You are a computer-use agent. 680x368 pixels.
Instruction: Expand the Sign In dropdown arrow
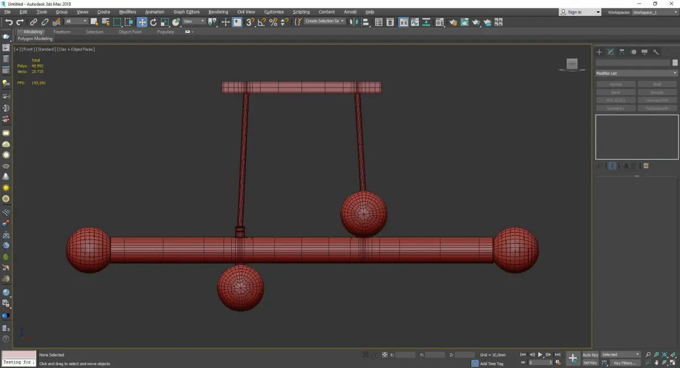tap(597, 12)
